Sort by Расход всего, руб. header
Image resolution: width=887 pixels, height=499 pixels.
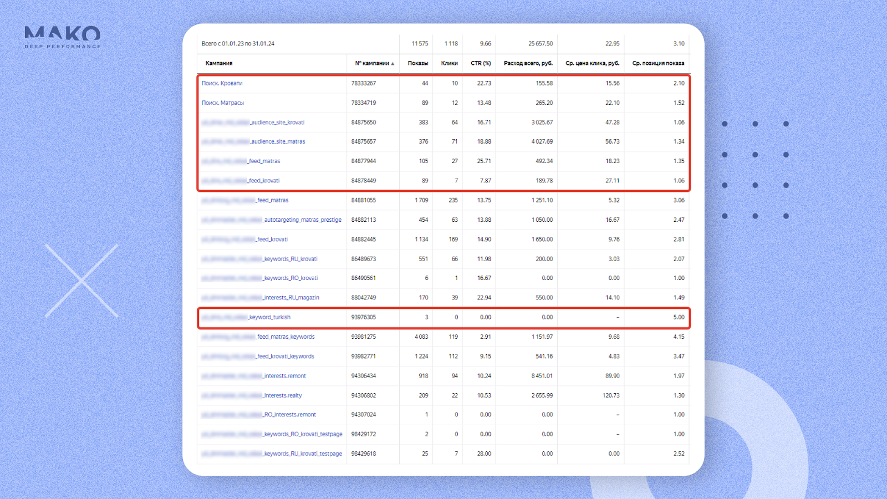pyautogui.click(x=528, y=63)
